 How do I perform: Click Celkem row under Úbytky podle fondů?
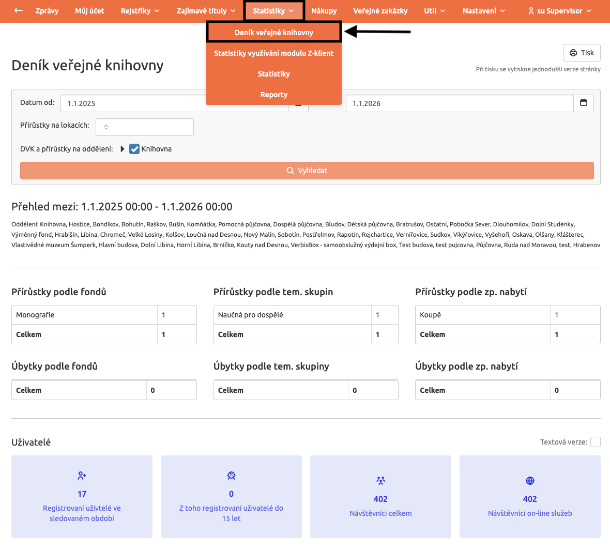[x=104, y=390]
